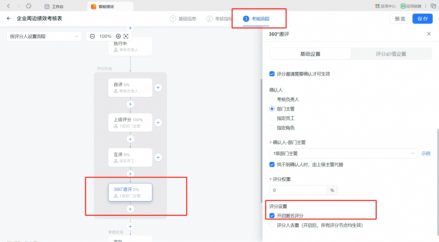Add a node below 互评
439x242 pixels.
click(130, 174)
